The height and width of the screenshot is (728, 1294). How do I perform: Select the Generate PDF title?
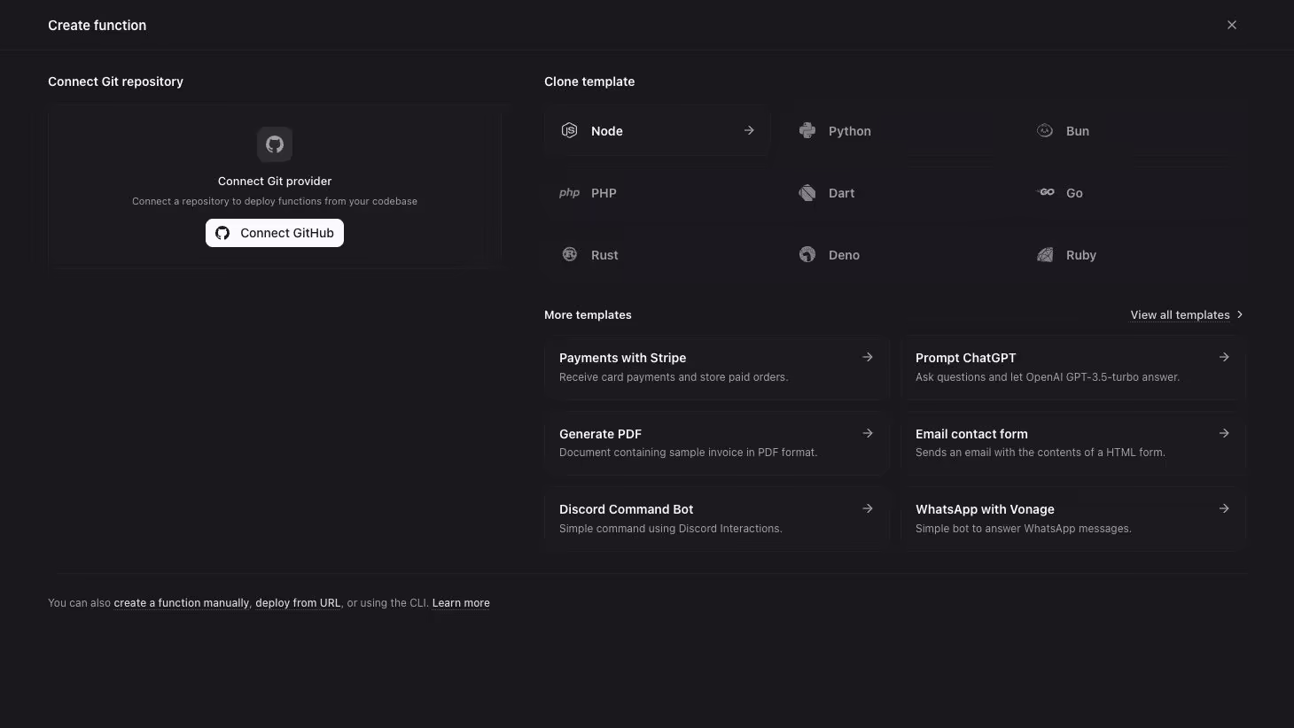click(x=600, y=434)
